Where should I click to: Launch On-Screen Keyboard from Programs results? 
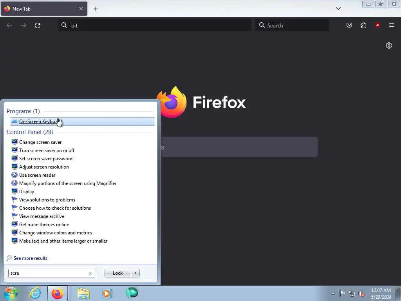(82, 121)
